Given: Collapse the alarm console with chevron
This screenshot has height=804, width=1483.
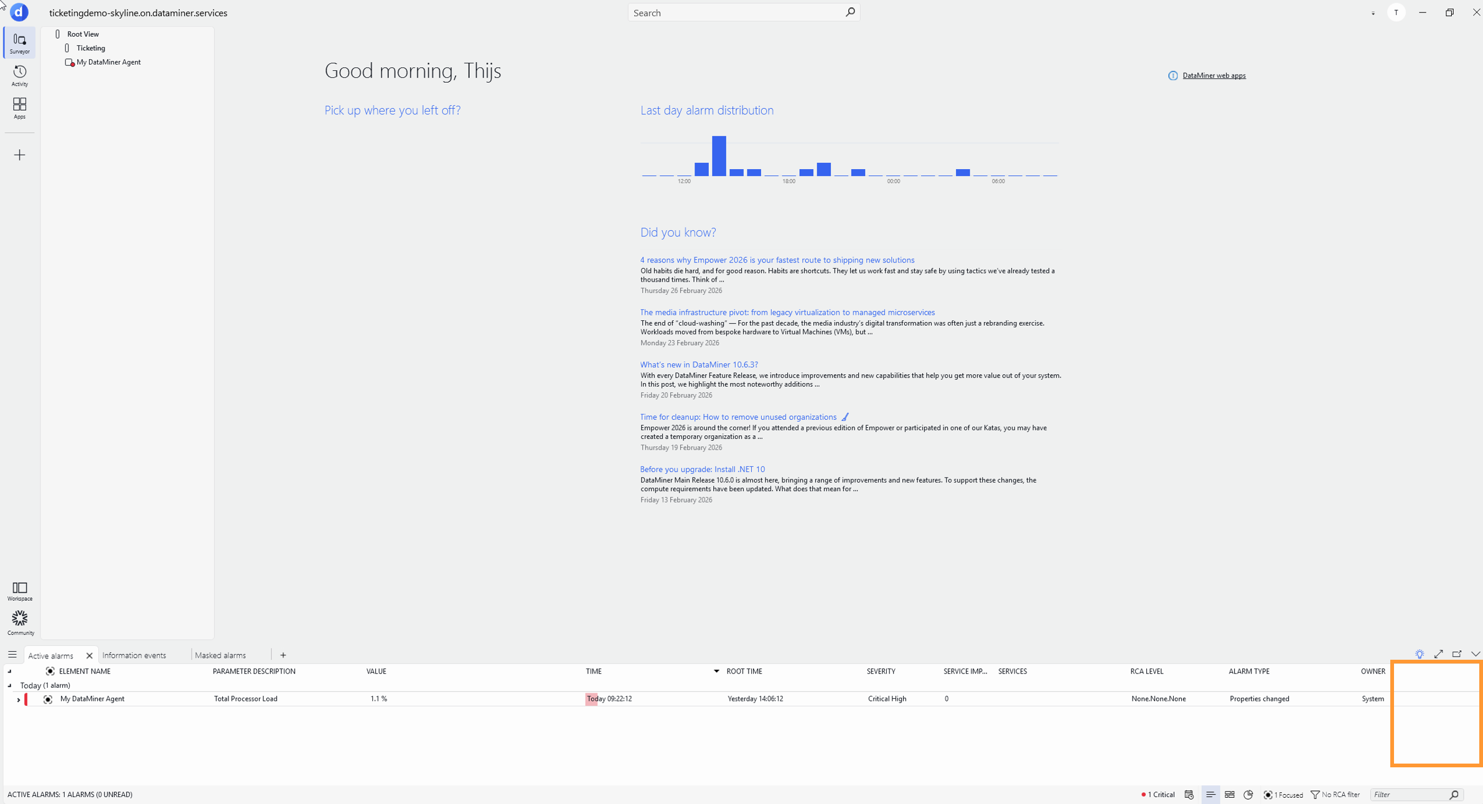Looking at the screenshot, I should pos(1475,654).
